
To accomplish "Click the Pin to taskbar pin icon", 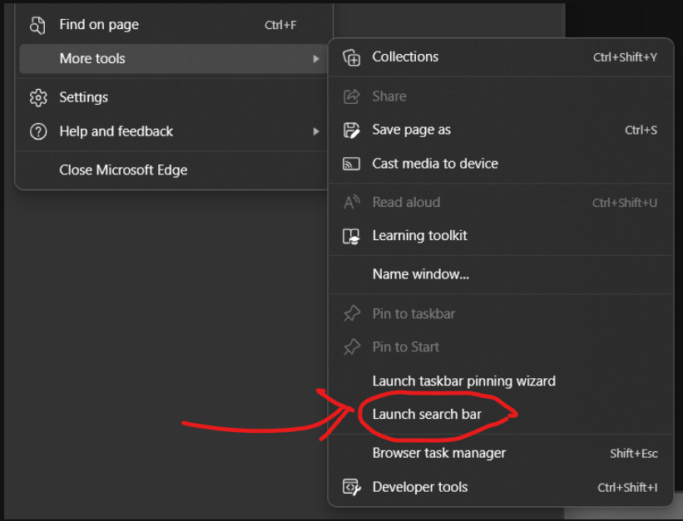I will 352,313.
